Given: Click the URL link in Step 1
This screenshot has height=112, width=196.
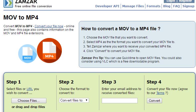Looking at the screenshot, I should tap(30, 89).
